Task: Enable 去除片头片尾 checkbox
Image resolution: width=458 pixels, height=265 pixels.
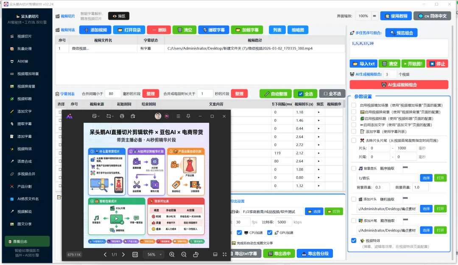Action: [x=354, y=141]
